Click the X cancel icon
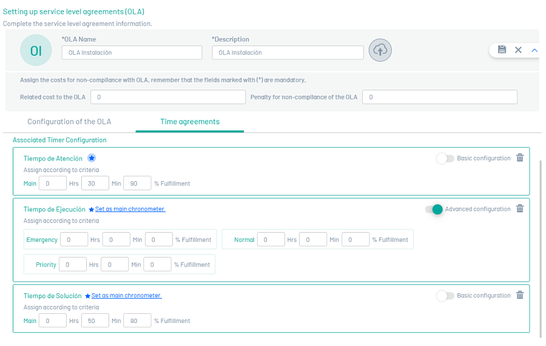Image resolution: width=546 pixels, height=346 pixels. click(518, 50)
